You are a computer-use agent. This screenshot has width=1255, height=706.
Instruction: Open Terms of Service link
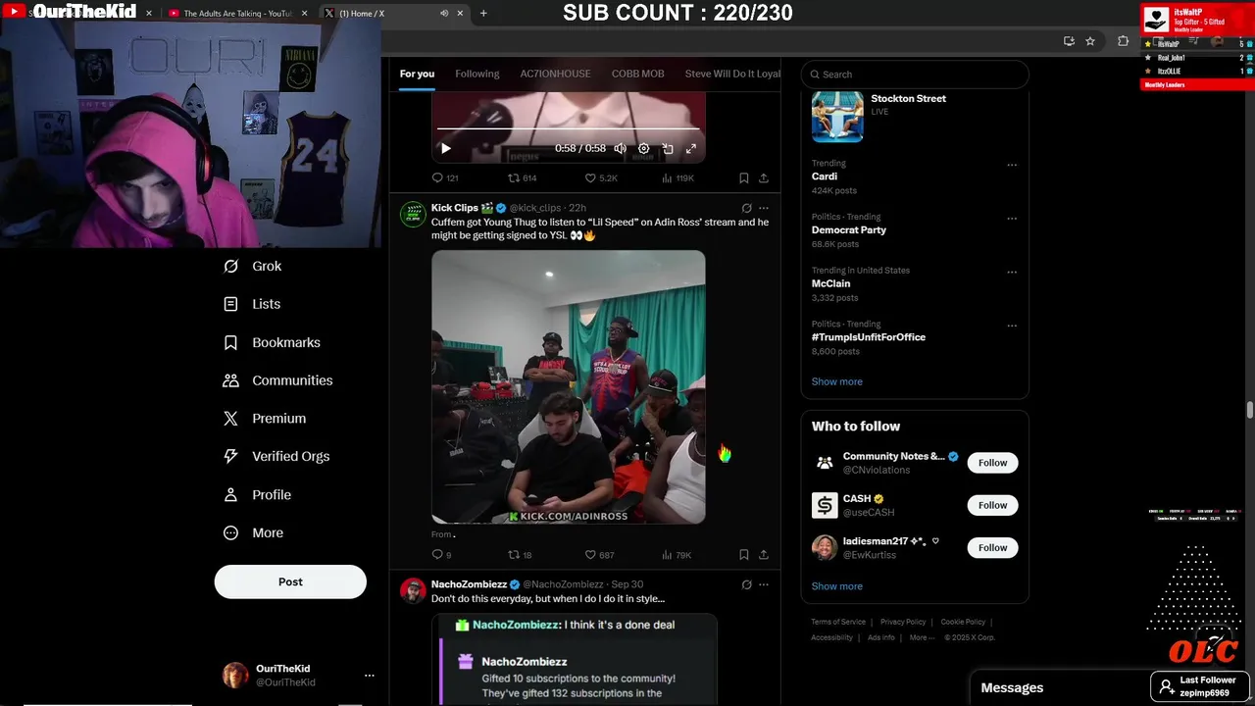point(838,622)
